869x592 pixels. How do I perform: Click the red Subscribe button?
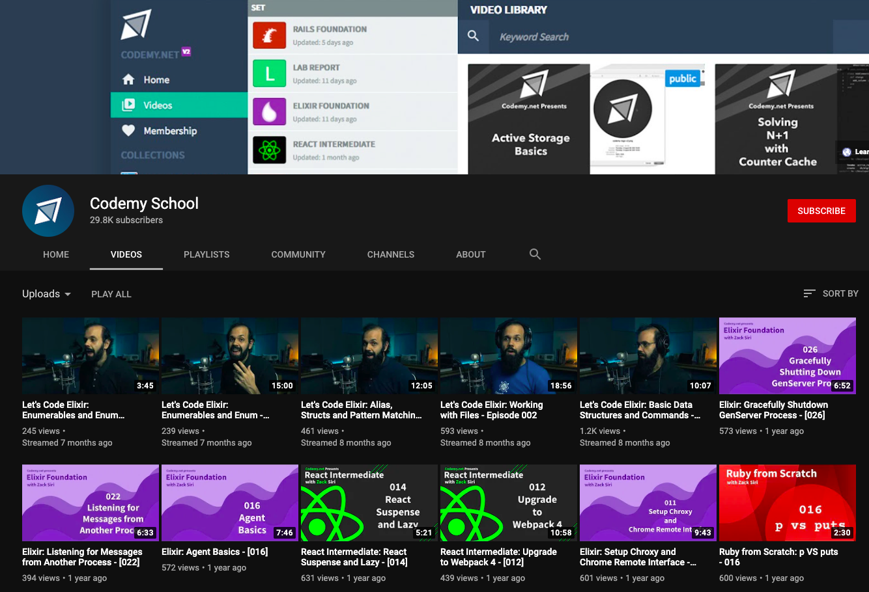point(821,211)
